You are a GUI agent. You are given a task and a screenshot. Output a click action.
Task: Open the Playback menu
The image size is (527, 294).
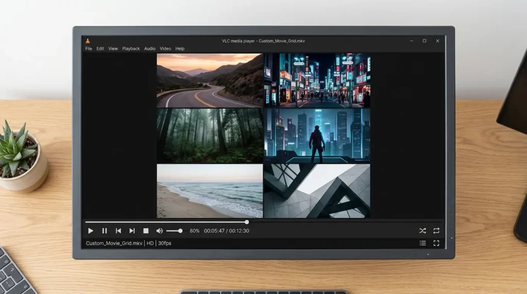(x=131, y=49)
